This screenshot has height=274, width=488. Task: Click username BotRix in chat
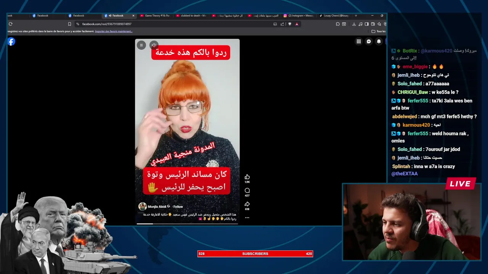(x=409, y=51)
